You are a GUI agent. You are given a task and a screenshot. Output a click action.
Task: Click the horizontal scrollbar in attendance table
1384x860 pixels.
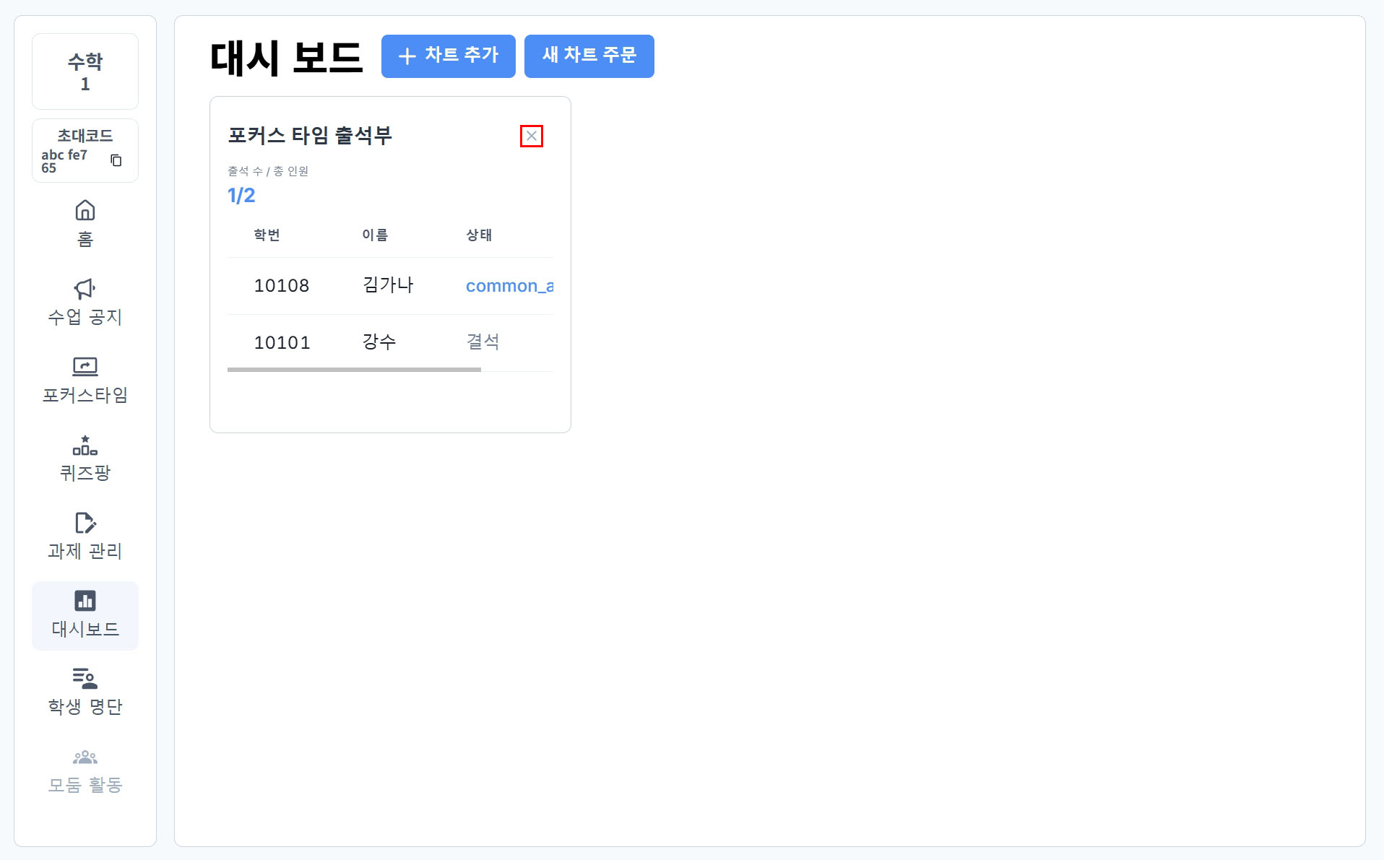tap(354, 370)
